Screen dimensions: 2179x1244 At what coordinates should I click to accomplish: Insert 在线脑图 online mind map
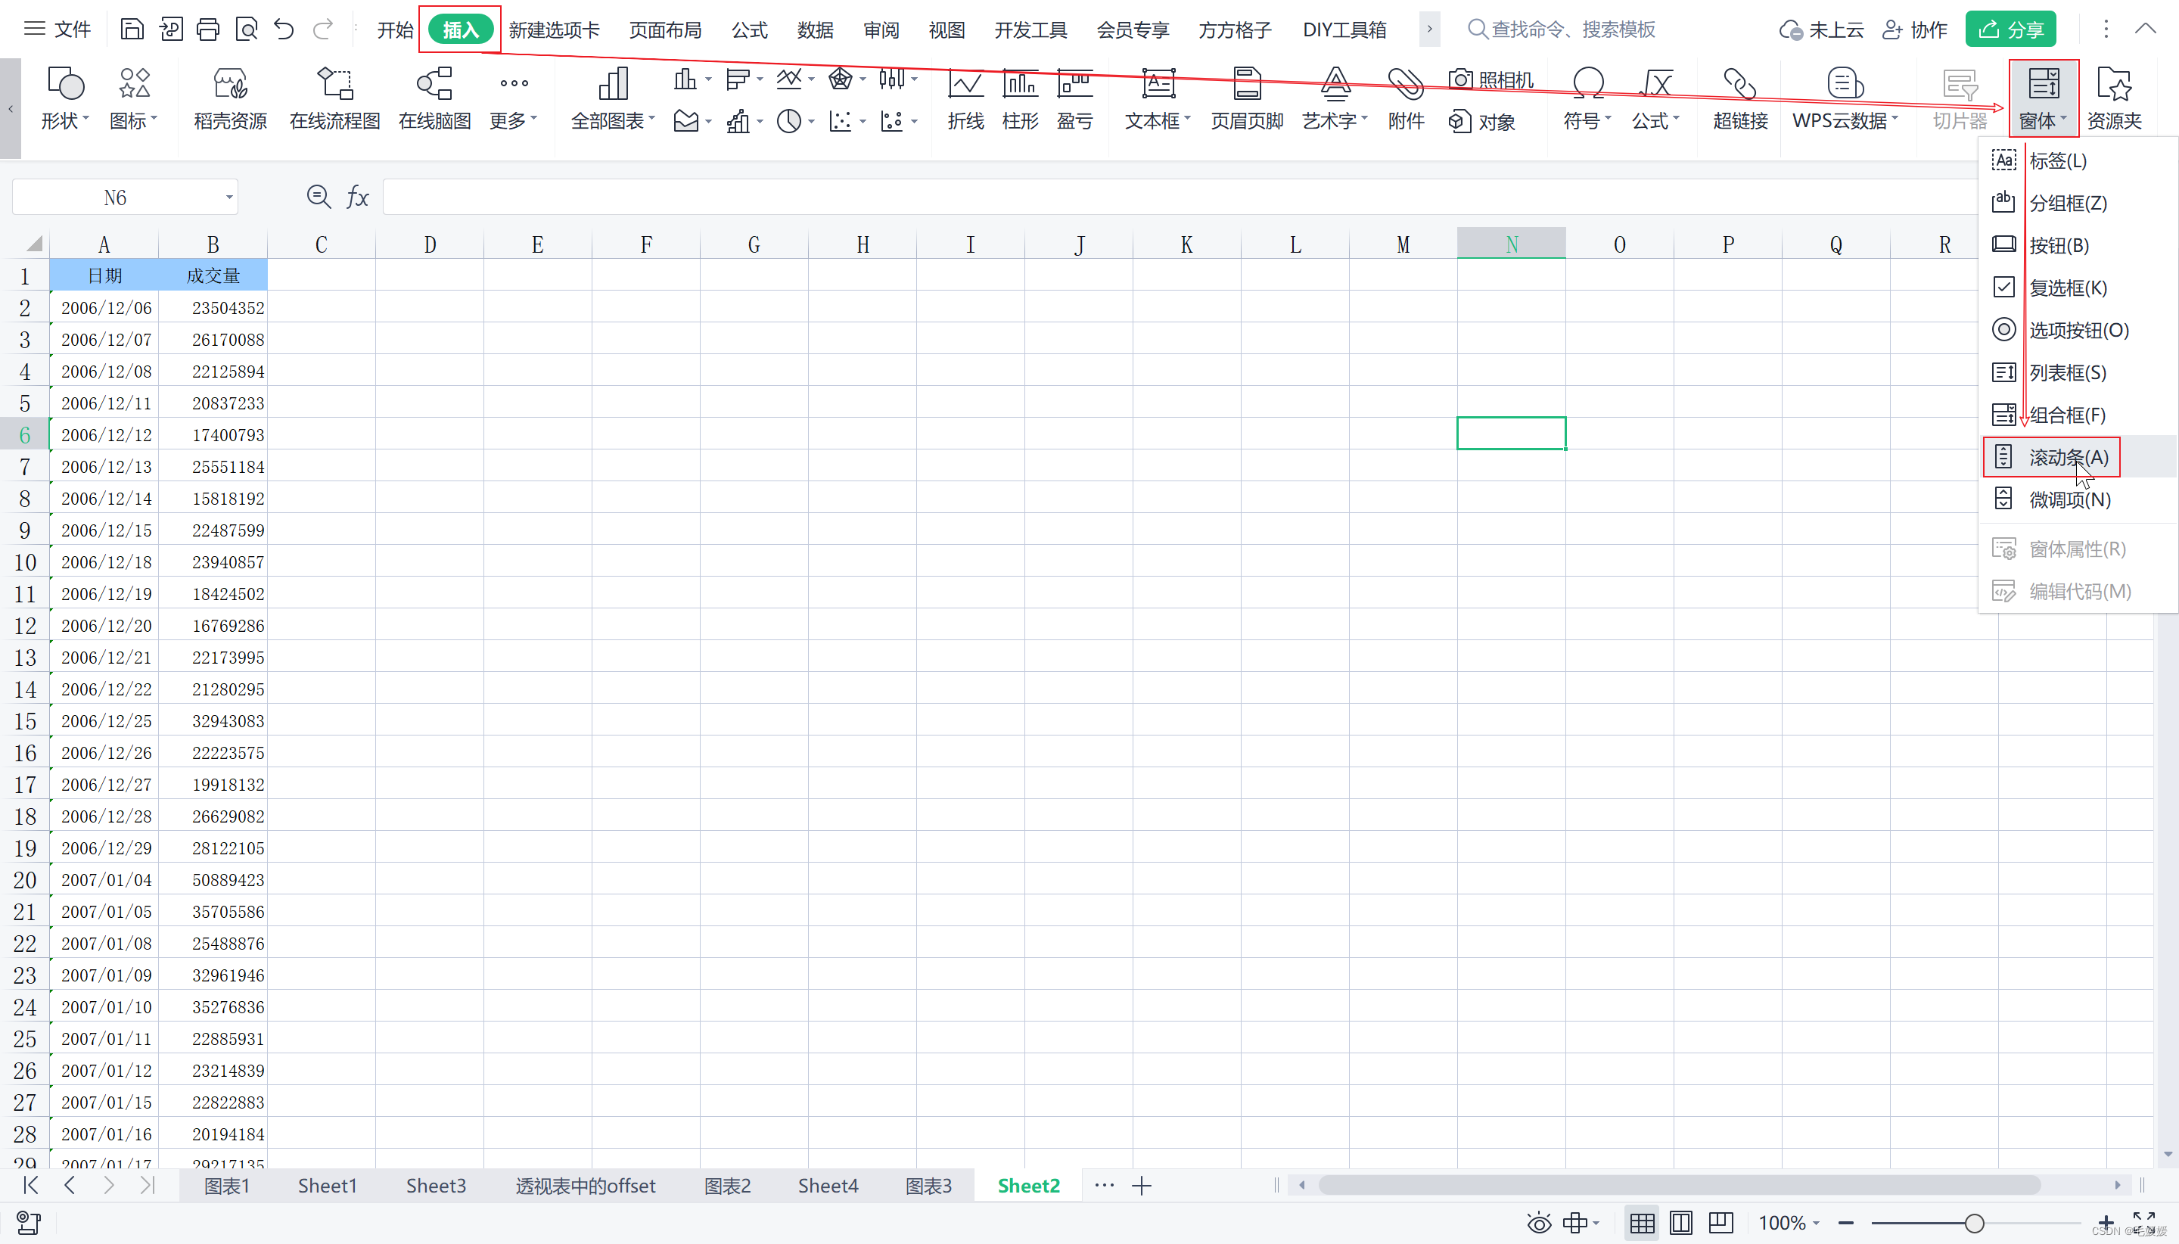coord(435,99)
